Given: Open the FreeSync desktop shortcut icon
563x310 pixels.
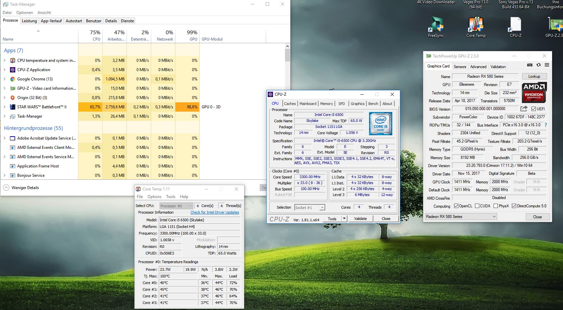Looking at the screenshot, I should click(436, 24).
